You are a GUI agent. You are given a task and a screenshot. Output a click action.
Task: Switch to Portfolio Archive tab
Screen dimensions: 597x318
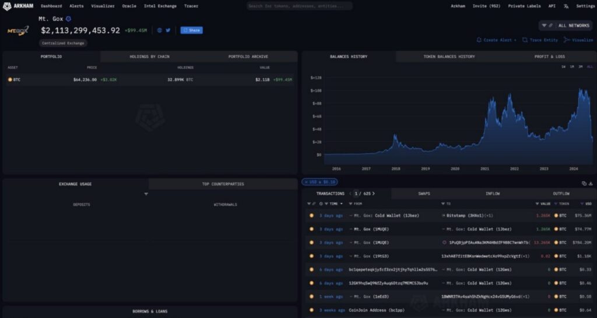248,56
